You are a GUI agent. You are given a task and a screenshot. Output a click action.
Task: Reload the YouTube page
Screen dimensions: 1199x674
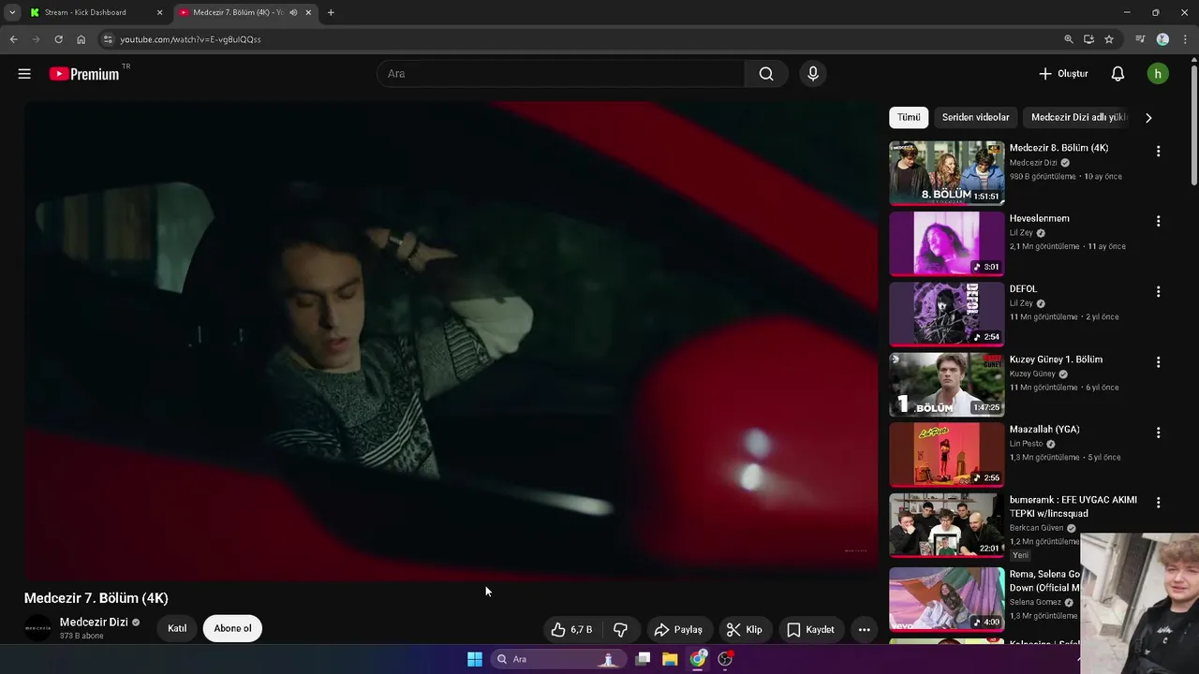click(x=58, y=39)
